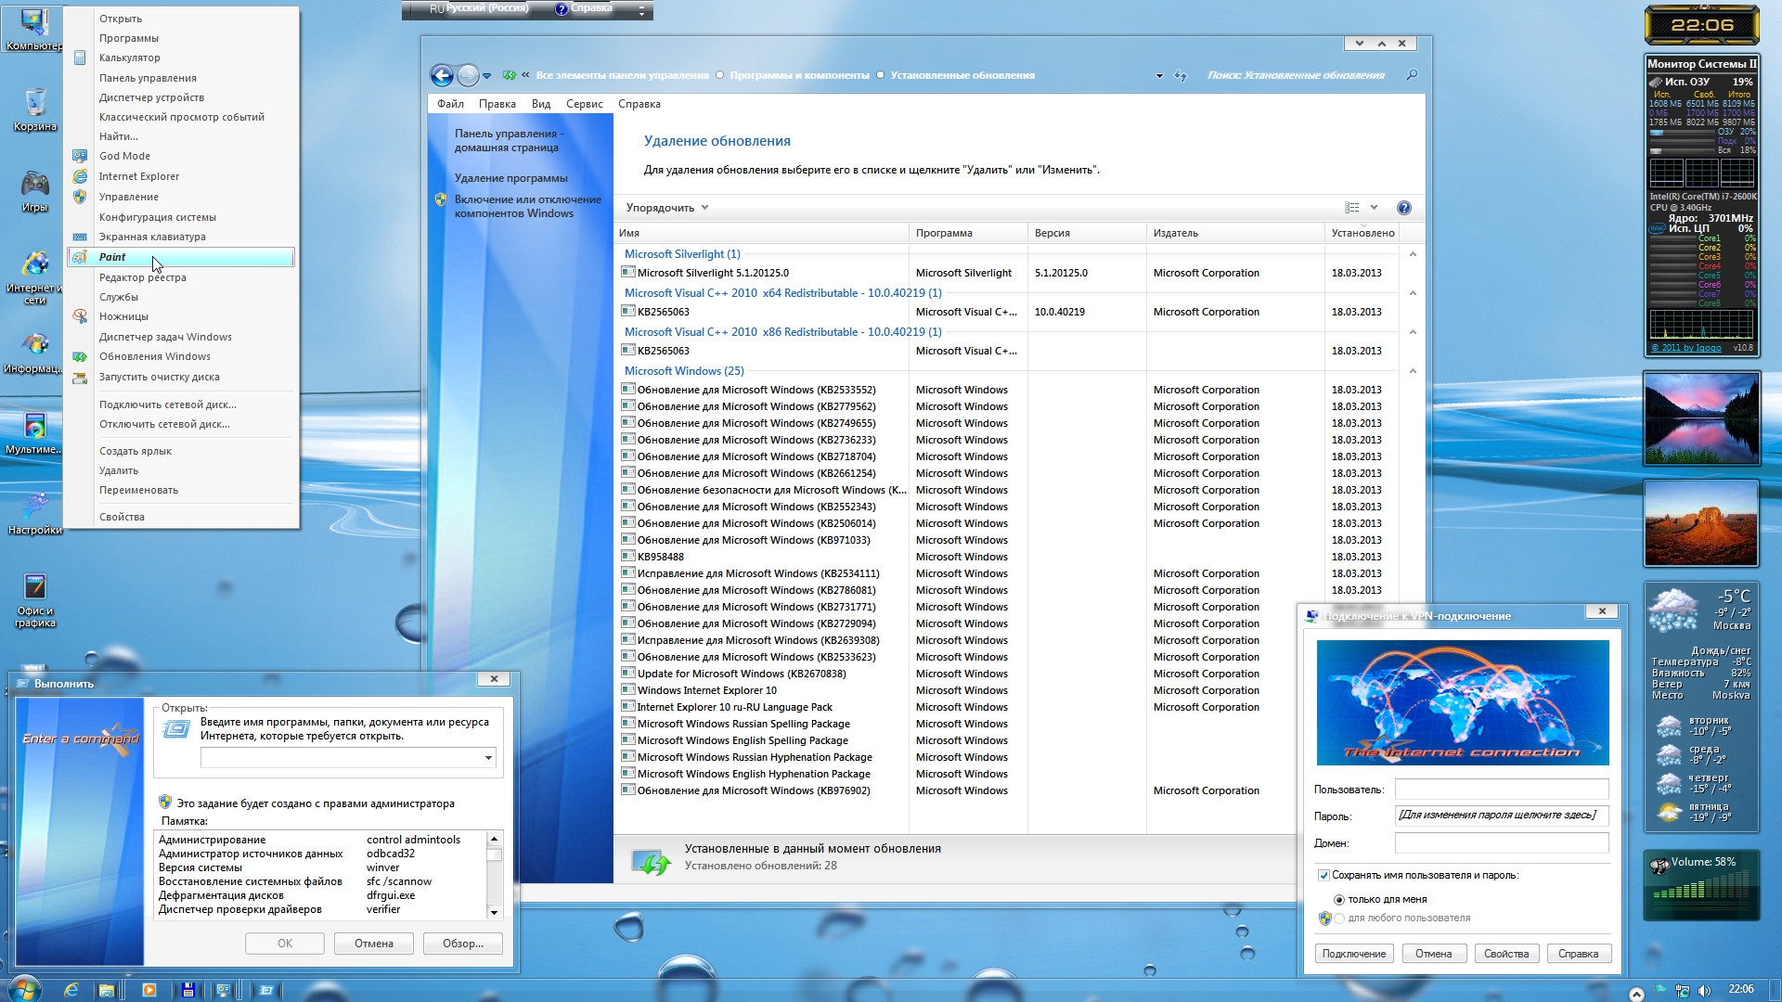Select Paint in the context menu
This screenshot has width=1782, height=1002.
[x=181, y=257]
